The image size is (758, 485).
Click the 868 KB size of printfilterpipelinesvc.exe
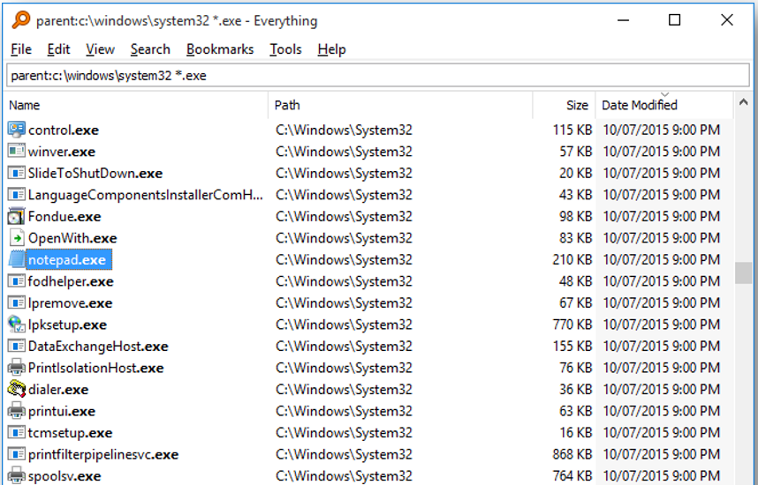(572, 455)
